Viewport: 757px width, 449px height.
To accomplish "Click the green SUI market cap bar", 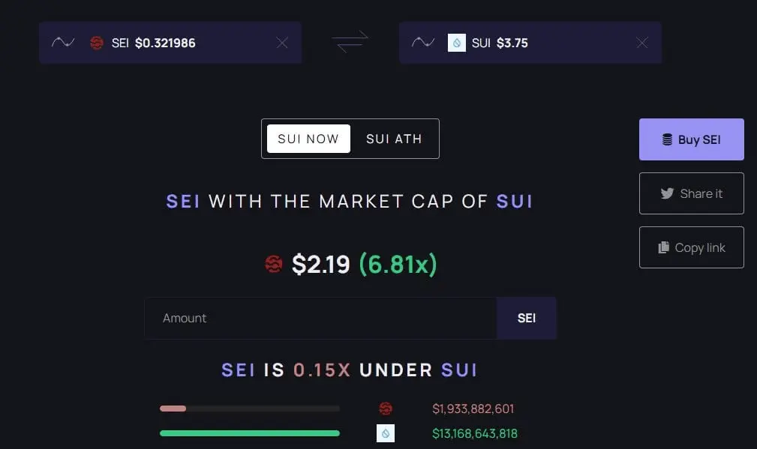I will (250, 433).
